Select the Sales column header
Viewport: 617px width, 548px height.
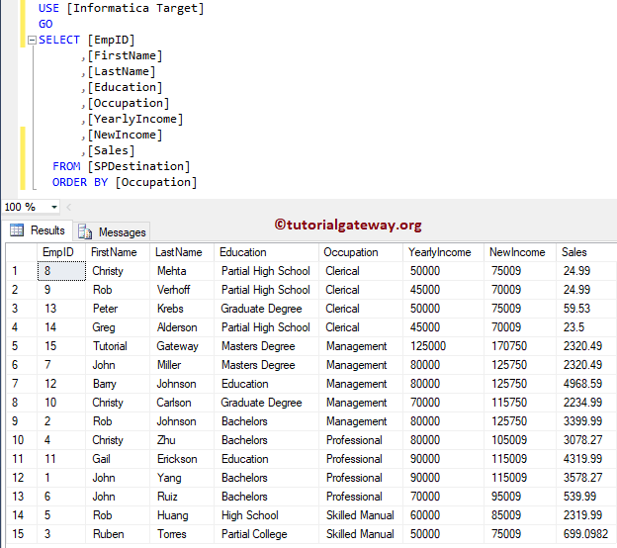click(x=586, y=252)
